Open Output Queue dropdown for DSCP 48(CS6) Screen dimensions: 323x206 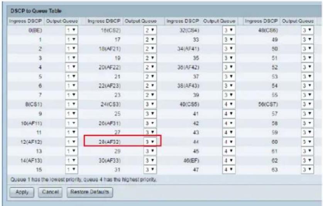(307, 30)
